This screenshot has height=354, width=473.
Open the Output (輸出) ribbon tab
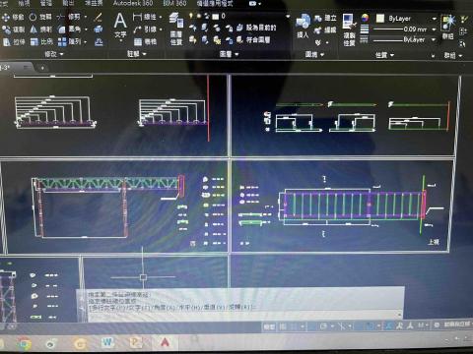pos(68,3)
